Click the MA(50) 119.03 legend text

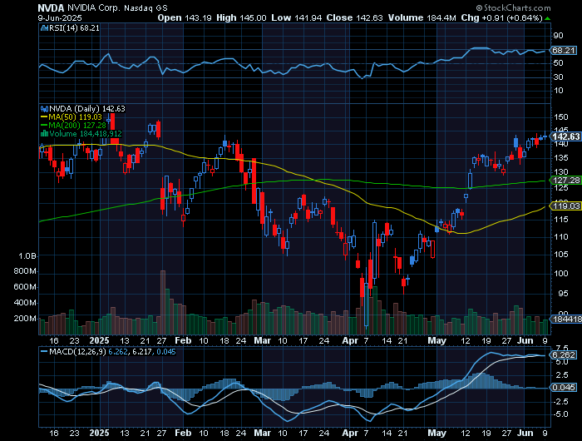(76, 117)
